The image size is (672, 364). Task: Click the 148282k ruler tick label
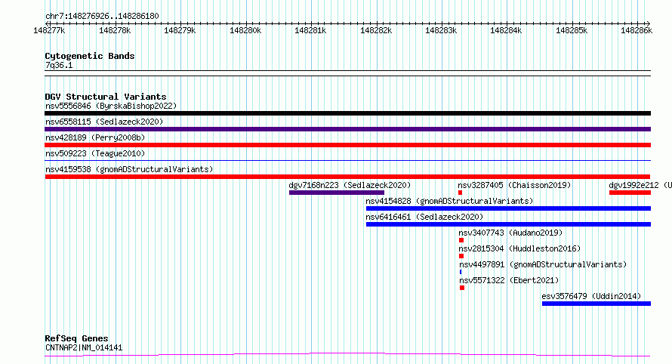tap(376, 30)
